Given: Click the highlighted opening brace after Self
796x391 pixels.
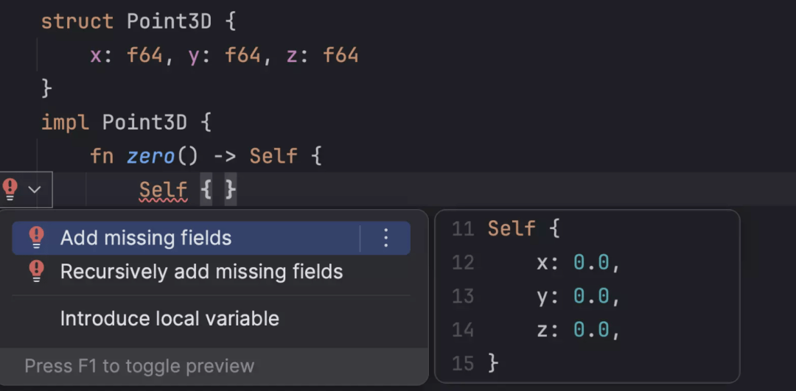Looking at the screenshot, I should click(206, 190).
